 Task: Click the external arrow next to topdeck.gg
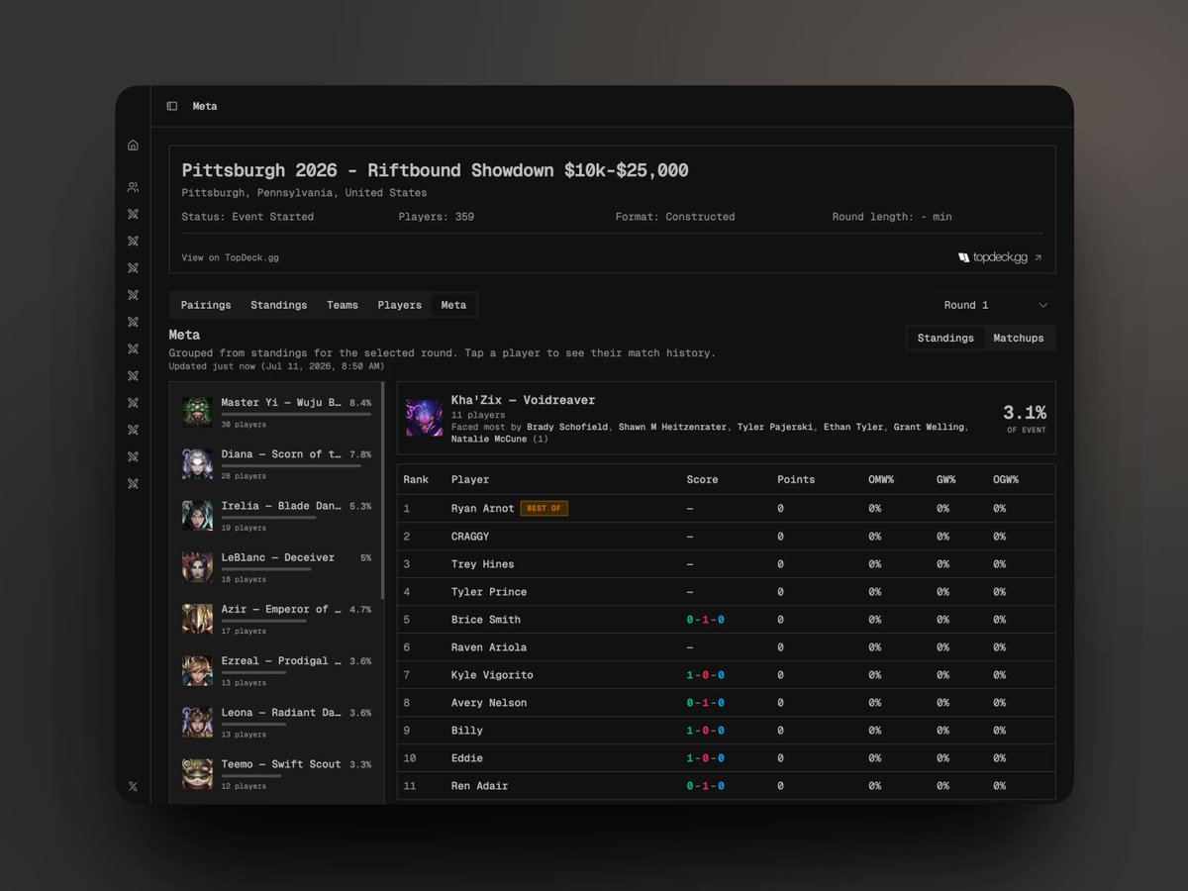(1038, 257)
